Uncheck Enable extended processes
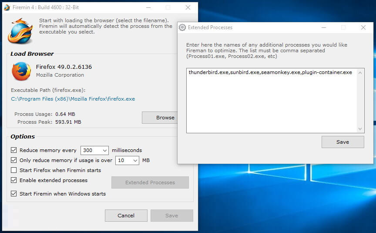Viewport: 376px width, 233px height. coord(13,180)
